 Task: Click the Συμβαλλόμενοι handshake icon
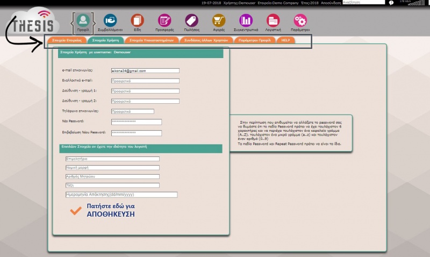pos(110,21)
